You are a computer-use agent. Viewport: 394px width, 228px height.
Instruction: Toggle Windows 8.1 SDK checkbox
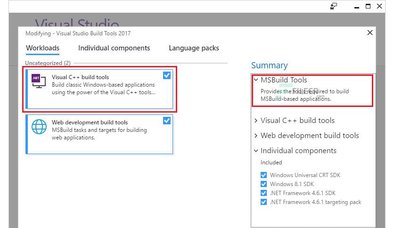[x=264, y=184]
